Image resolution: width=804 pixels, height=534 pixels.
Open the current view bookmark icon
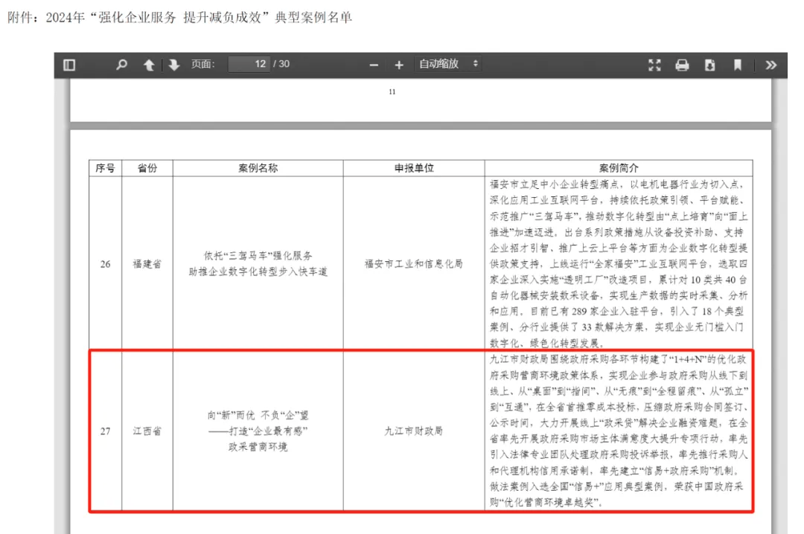[738, 65]
